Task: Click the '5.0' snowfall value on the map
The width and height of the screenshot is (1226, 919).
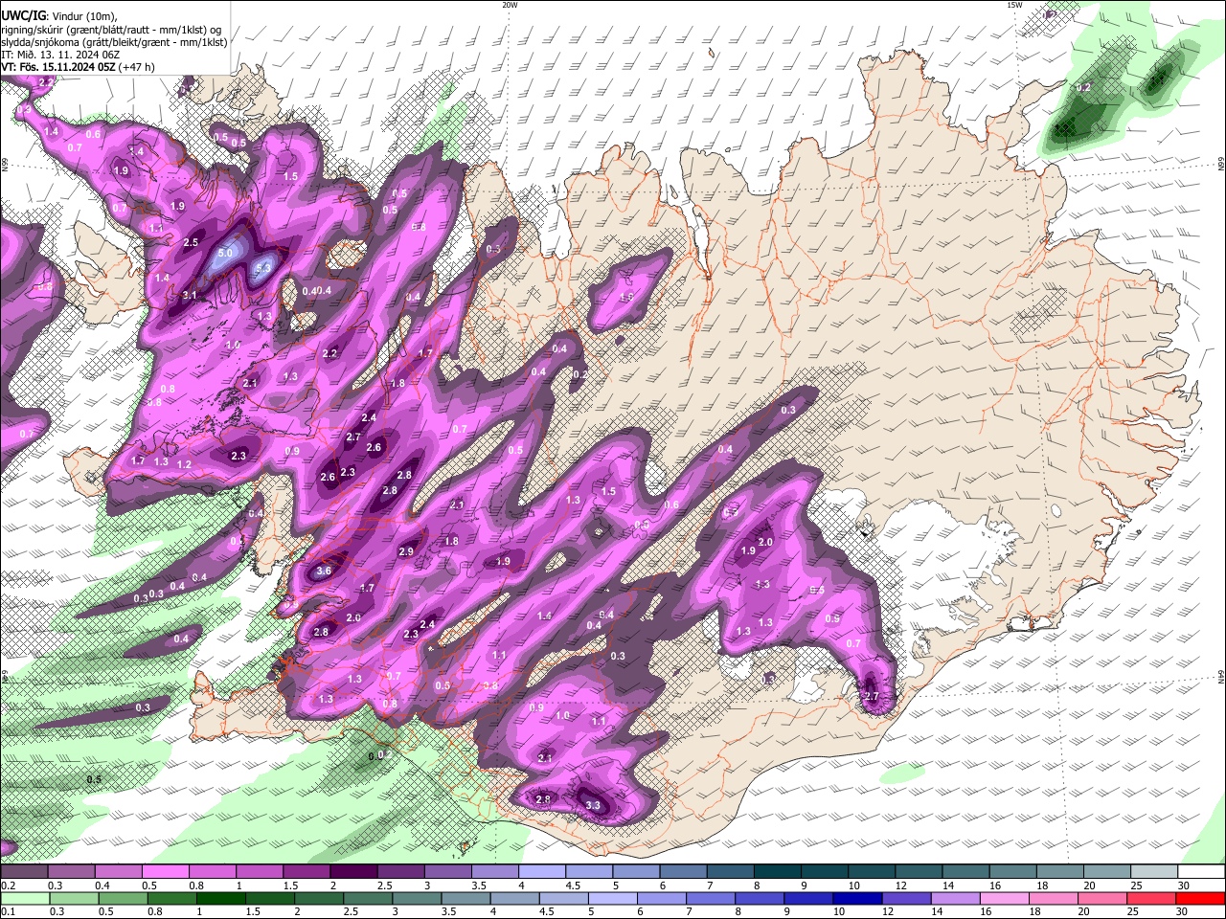Action: pos(226,254)
